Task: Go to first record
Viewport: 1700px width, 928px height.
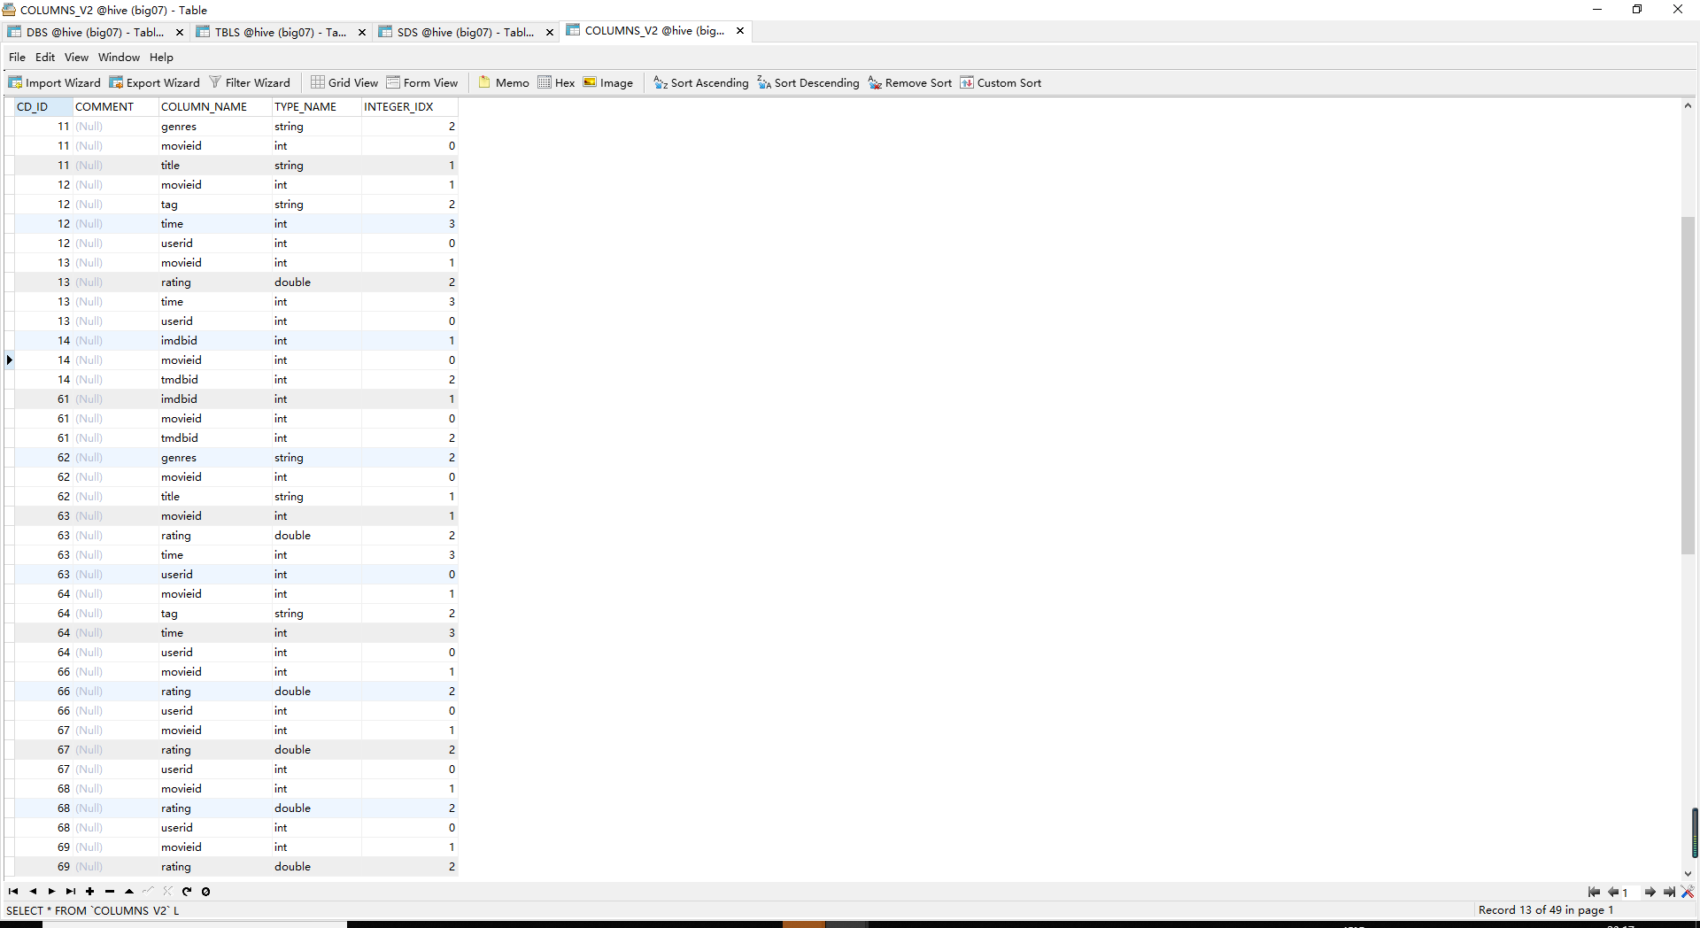Action: click(x=13, y=892)
